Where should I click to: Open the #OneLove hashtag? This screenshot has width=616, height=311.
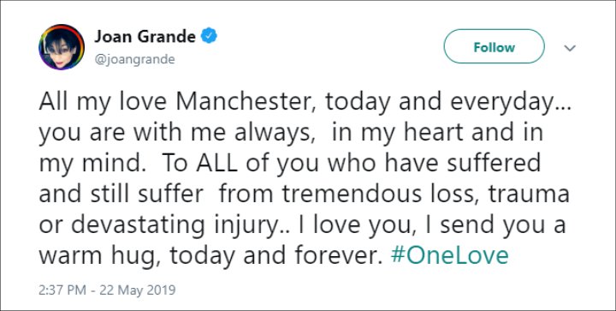pos(449,255)
